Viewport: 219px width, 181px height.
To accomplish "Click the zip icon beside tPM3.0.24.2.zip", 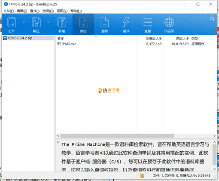I will pyautogui.click(x=5, y=38).
